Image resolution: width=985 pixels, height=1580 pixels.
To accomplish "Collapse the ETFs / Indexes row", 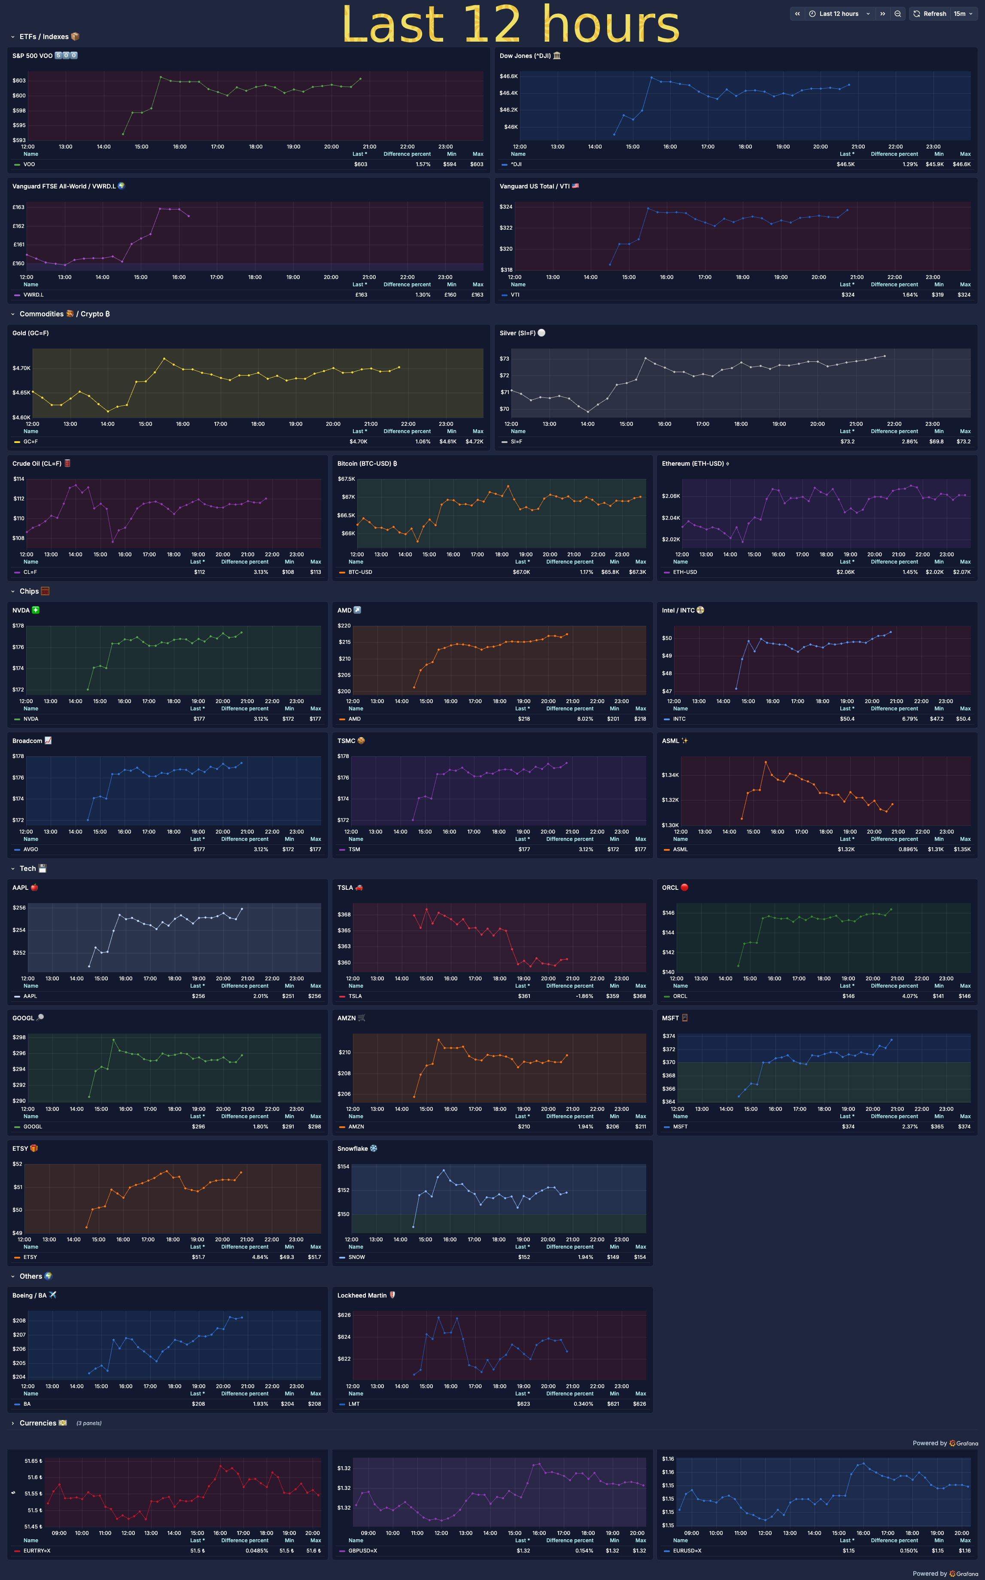I will (x=12, y=37).
